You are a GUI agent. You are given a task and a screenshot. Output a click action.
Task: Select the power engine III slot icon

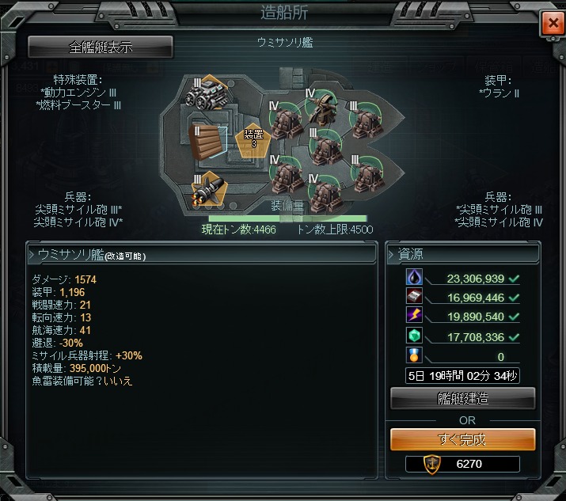click(x=207, y=93)
